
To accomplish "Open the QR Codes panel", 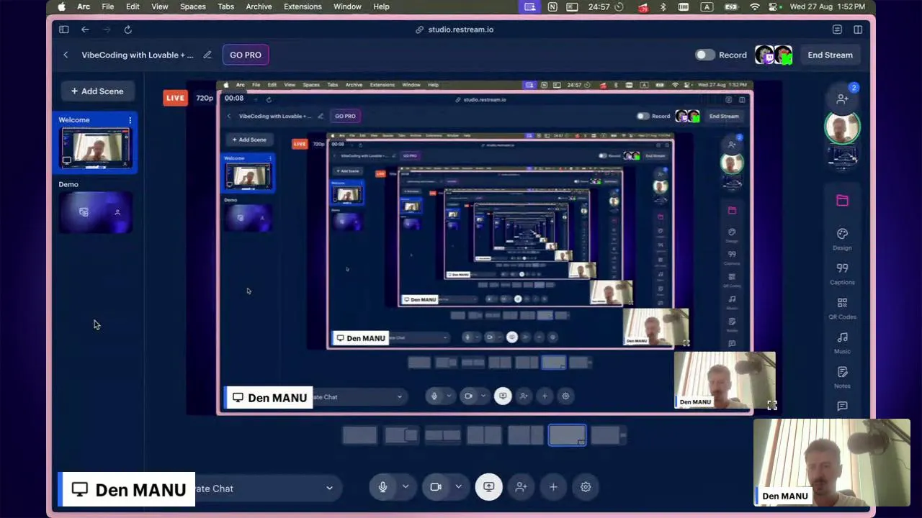I will pos(842,308).
